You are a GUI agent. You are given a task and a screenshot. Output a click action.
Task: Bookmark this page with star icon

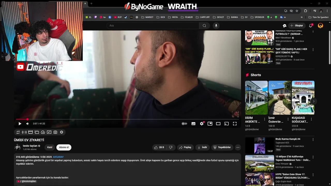297,11
